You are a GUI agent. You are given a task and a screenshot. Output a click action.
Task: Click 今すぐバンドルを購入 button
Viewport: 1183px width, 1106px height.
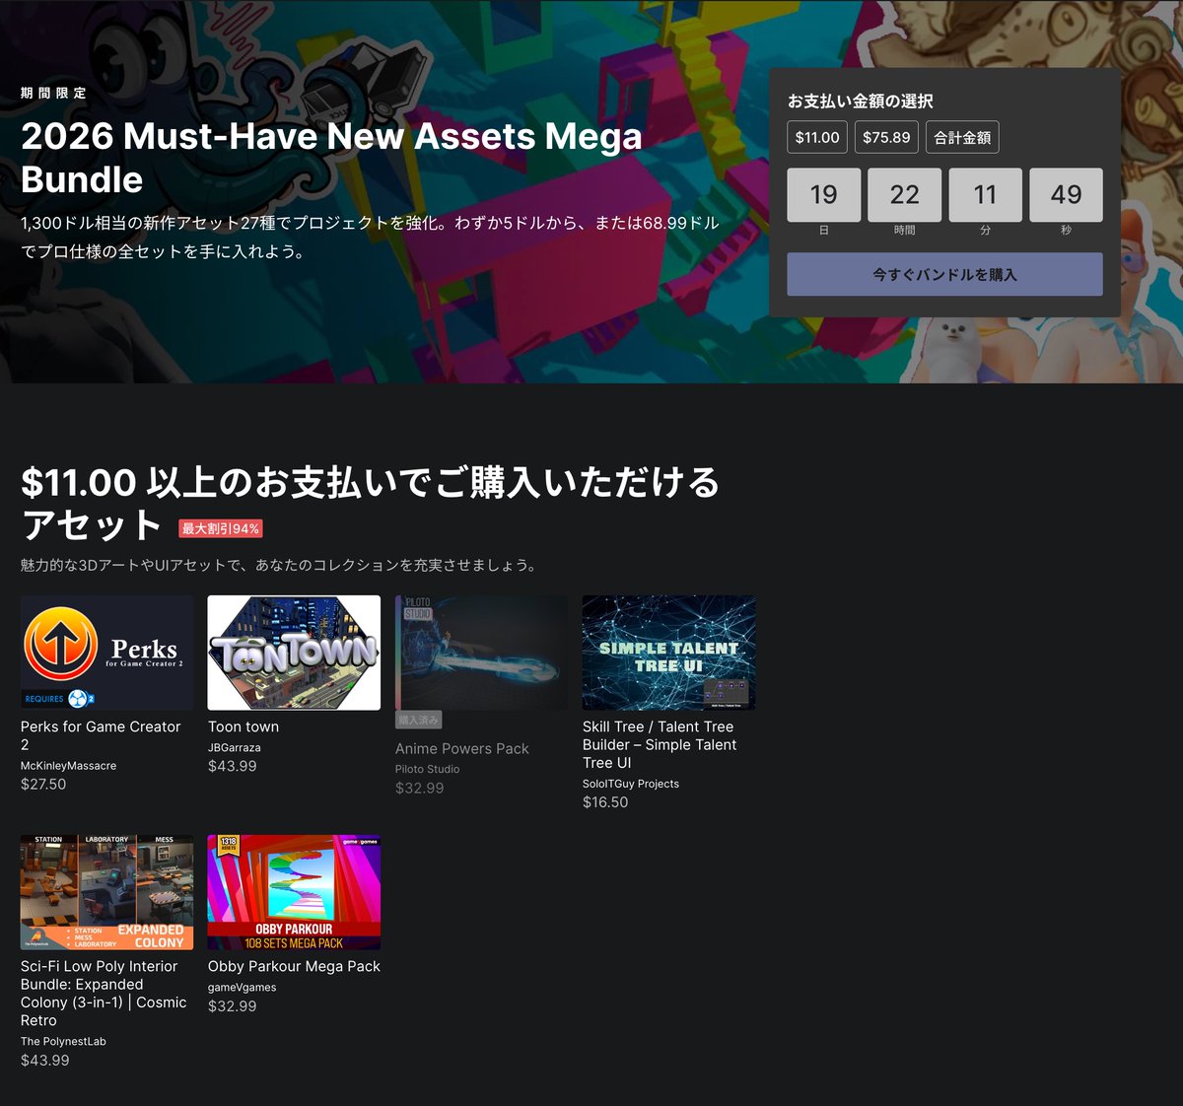944,274
